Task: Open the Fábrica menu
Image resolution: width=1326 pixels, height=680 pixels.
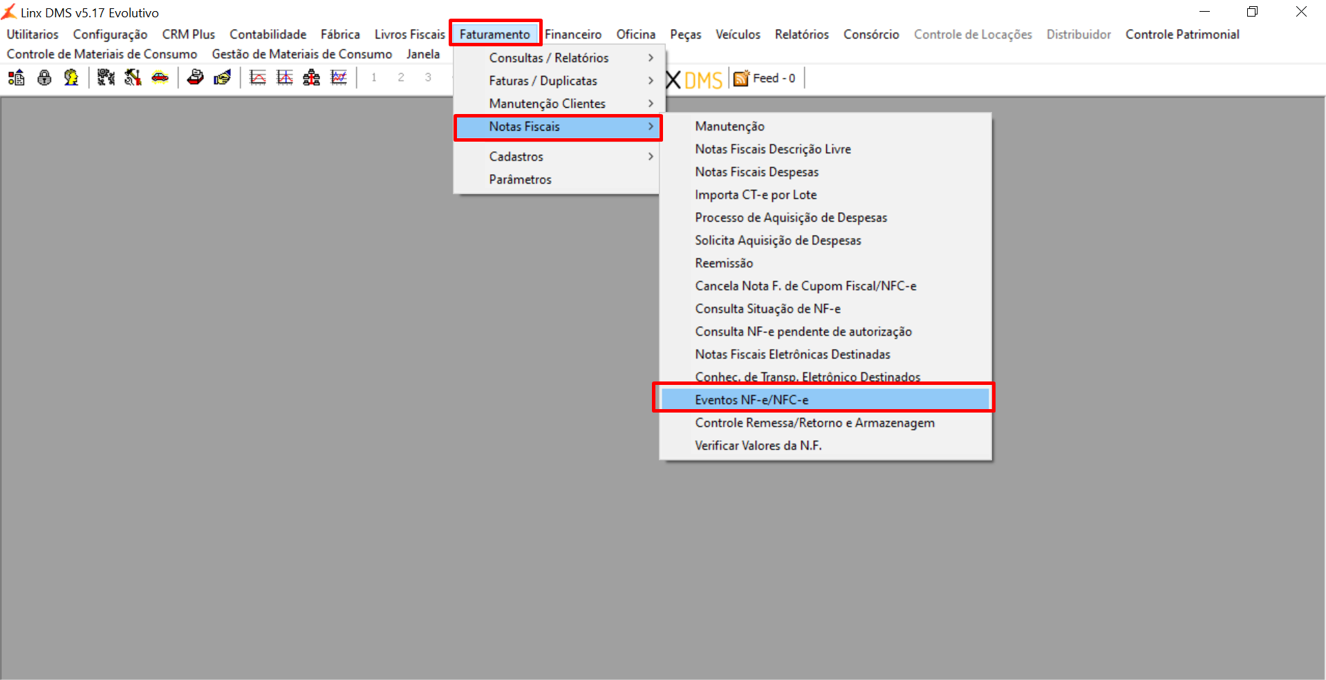Action: pyautogui.click(x=340, y=35)
